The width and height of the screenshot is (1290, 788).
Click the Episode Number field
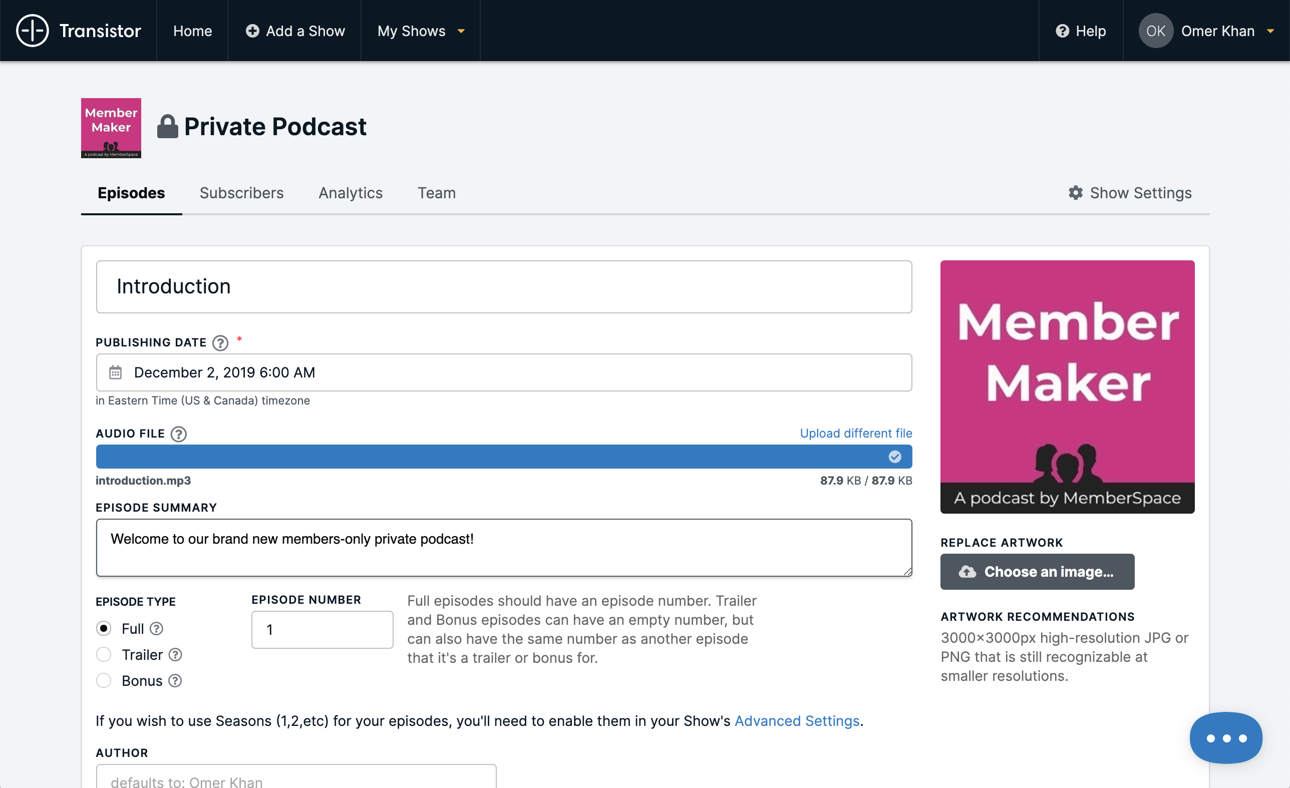pos(322,629)
